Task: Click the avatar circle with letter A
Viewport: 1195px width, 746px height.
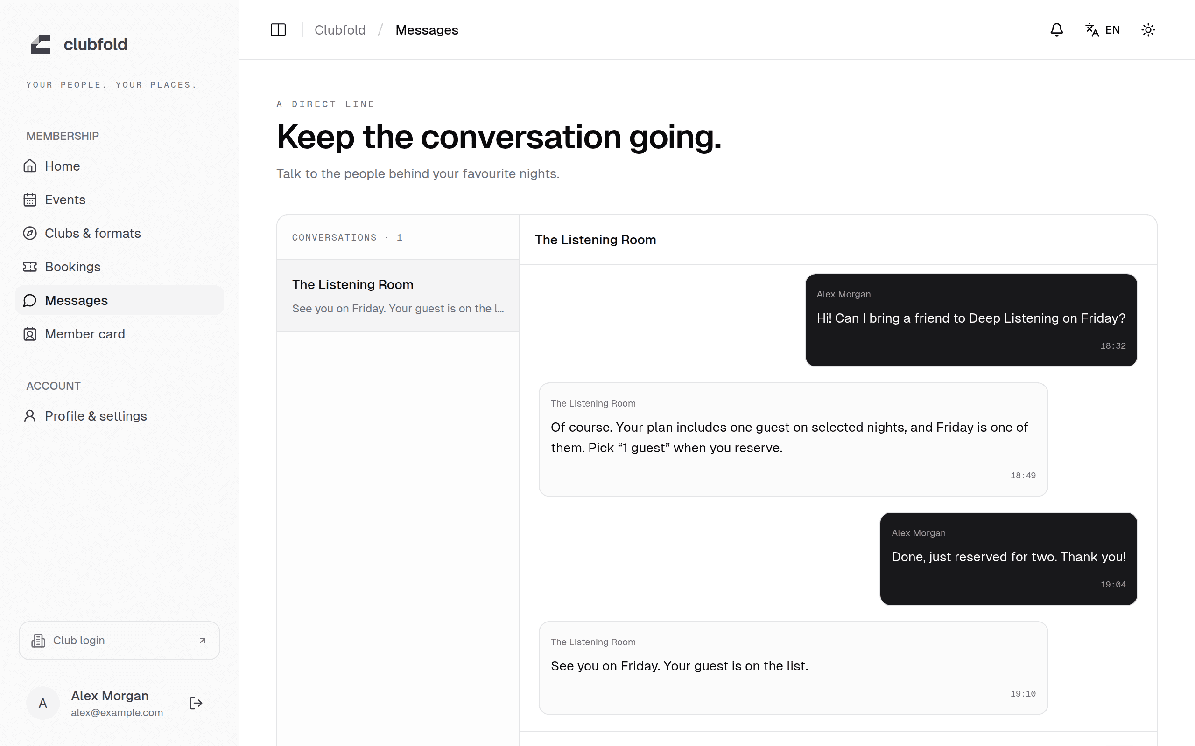Action: point(43,703)
